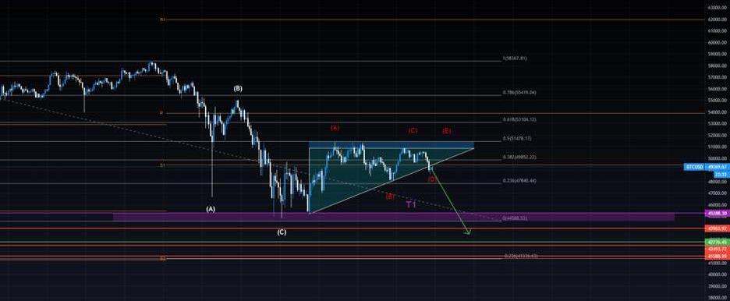Click the white (A) wave label
730x301 pixels.
211,209
